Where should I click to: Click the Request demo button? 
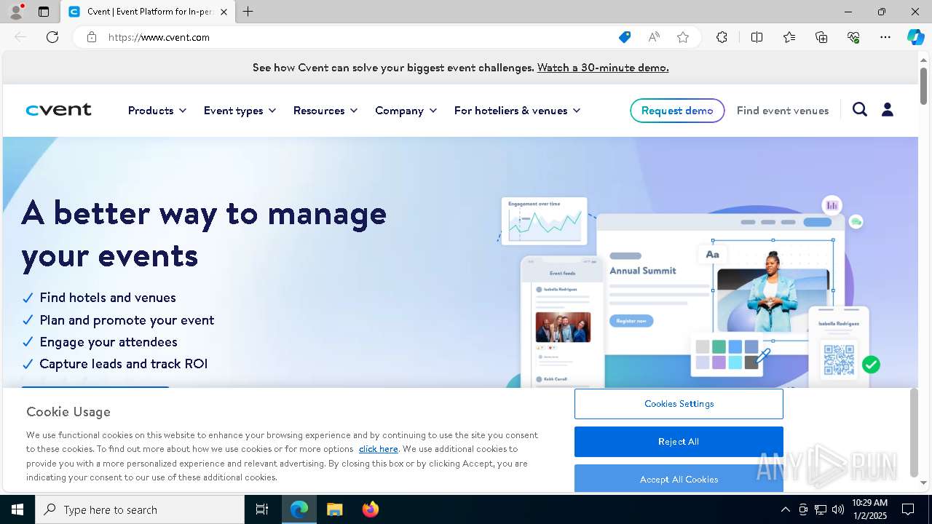click(677, 111)
